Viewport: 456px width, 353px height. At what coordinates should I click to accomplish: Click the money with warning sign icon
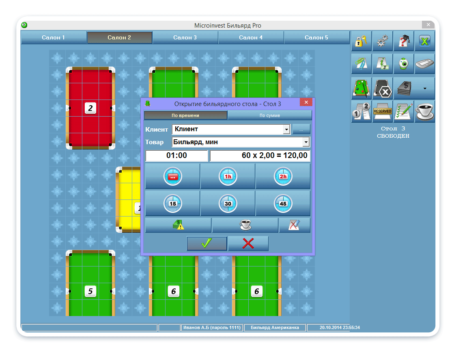[x=178, y=225]
